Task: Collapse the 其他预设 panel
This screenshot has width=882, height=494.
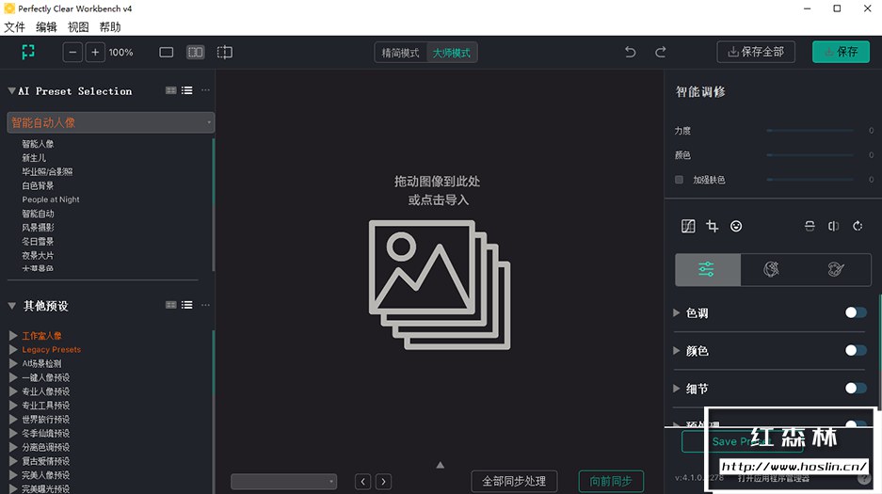Action: (11, 306)
